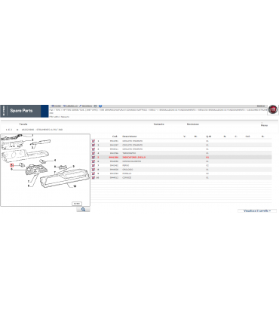Click the Cod. column header
This screenshot has width=279, height=319.
(x=115, y=136)
